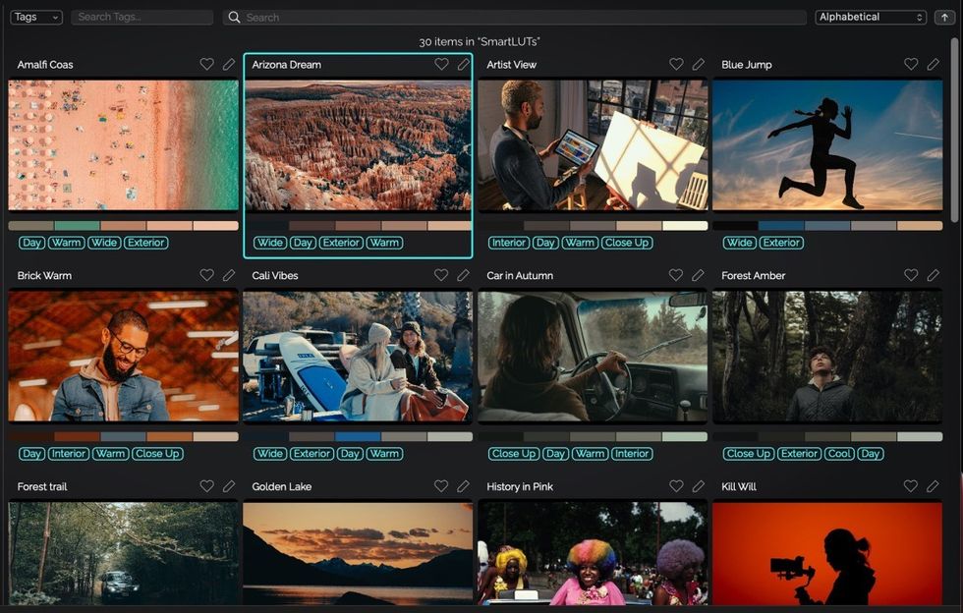The image size is (963, 613).
Task: Click the 'History in Pink' title
Action: 520,486
